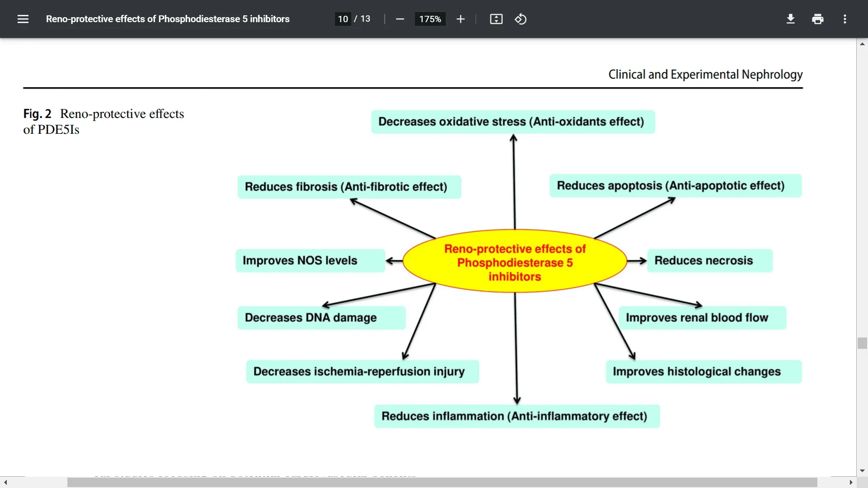This screenshot has height=488, width=868.
Task: Rotate the document counterclockwise
Action: pyautogui.click(x=520, y=19)
